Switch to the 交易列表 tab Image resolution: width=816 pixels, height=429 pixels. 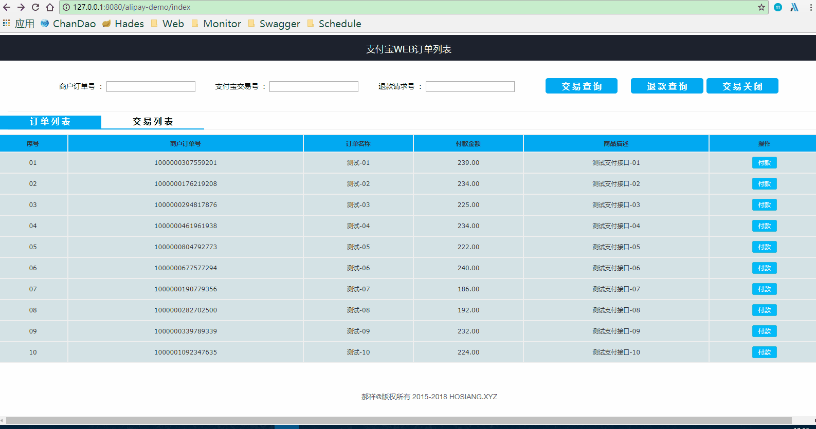pyautogui.click(x=153, y=122)
